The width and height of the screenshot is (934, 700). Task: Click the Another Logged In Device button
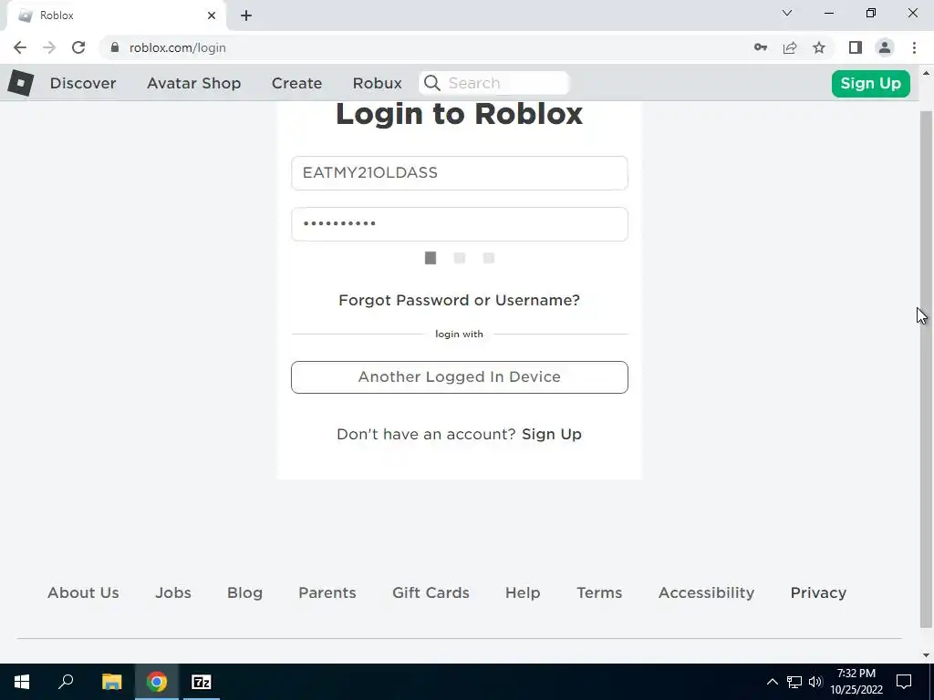coord(460,376)
